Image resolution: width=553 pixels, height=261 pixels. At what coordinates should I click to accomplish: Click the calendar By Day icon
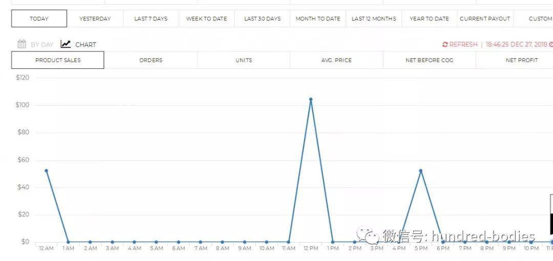[22, 44]
